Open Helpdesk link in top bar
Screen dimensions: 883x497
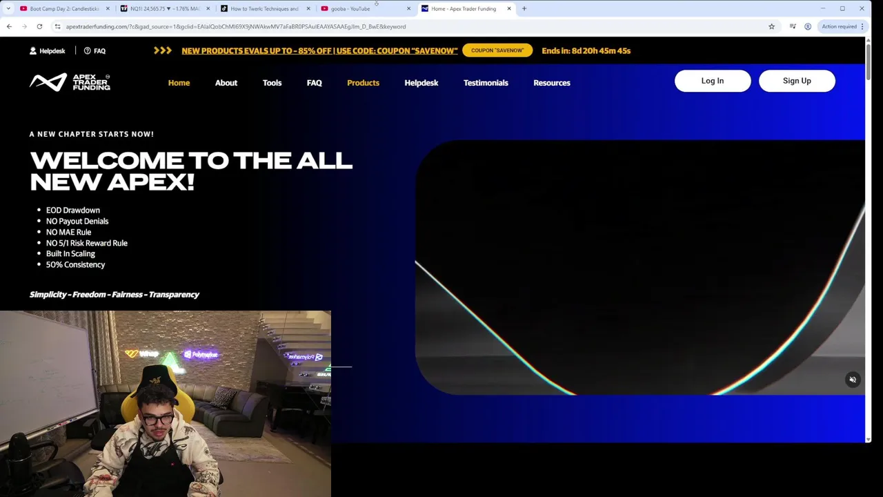point(47,50)
